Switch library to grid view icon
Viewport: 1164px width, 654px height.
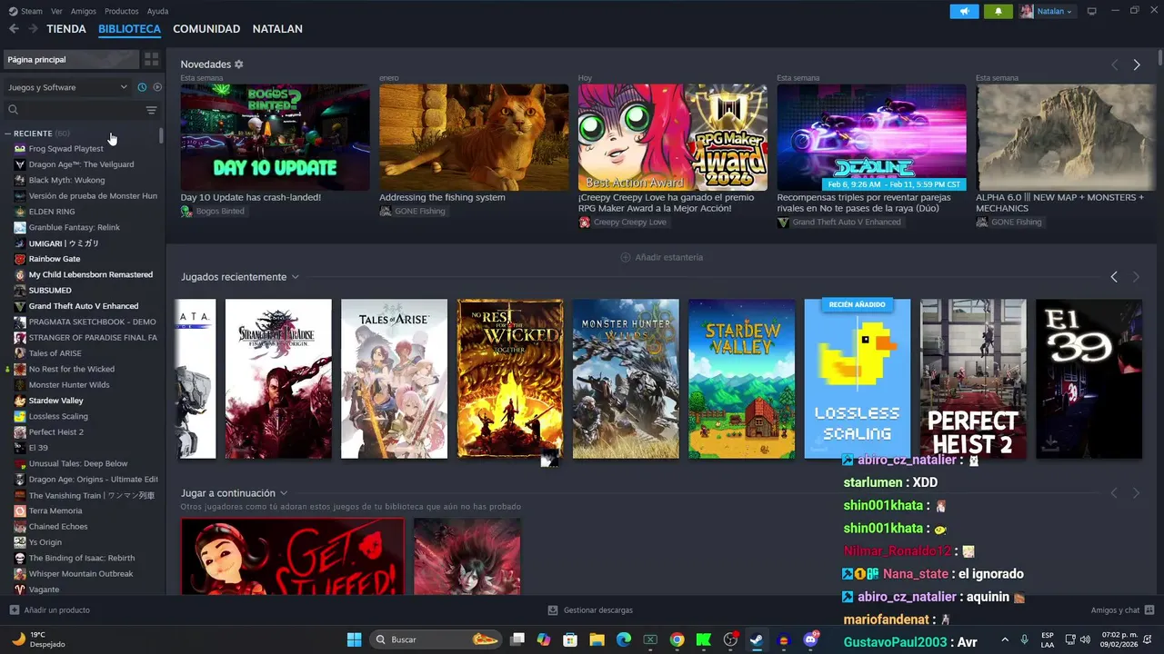[152, 59]
